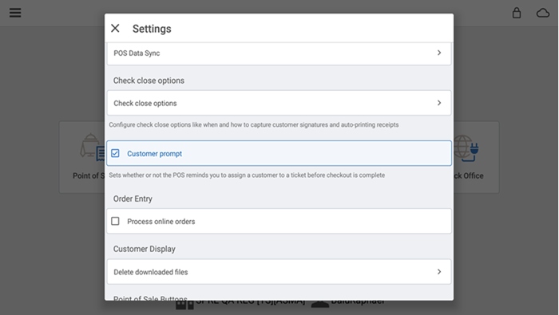Click the Point of Sale tile icon

(x=92, y=147)
